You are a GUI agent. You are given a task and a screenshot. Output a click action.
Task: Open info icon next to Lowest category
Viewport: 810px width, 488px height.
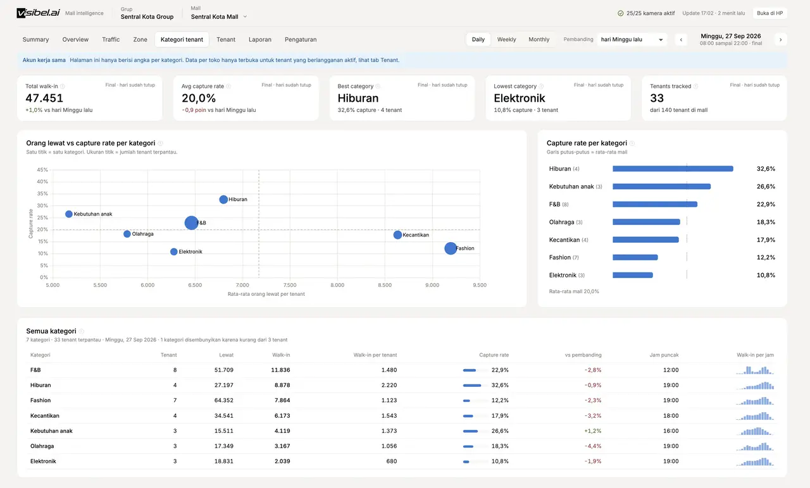point(541,87)
